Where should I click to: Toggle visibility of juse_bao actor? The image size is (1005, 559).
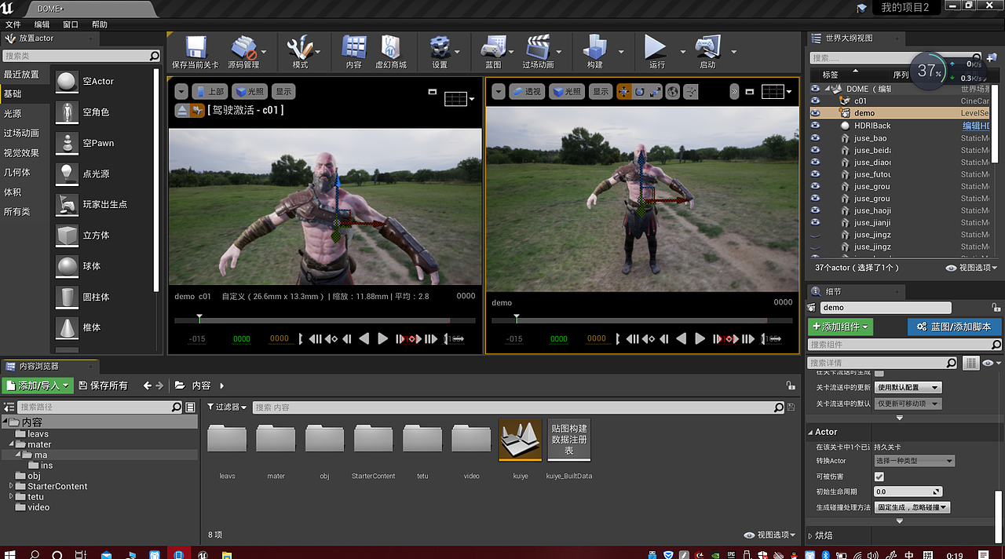815,138
